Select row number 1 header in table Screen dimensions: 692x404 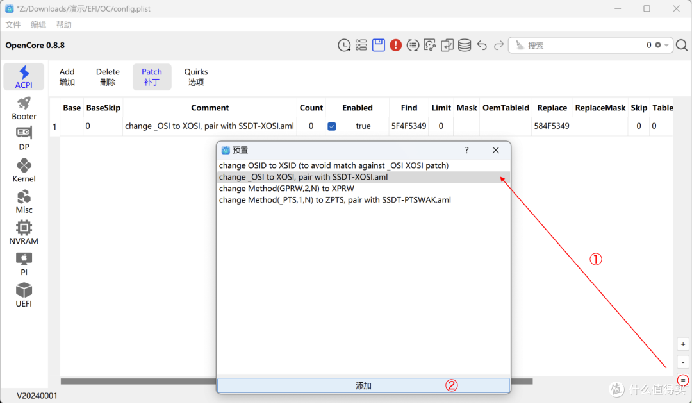point(54,127)
